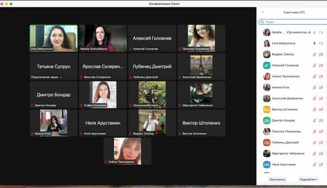Click Natalia Sheludiakova's video tile
327x188 pixels.
coord(103,38)
